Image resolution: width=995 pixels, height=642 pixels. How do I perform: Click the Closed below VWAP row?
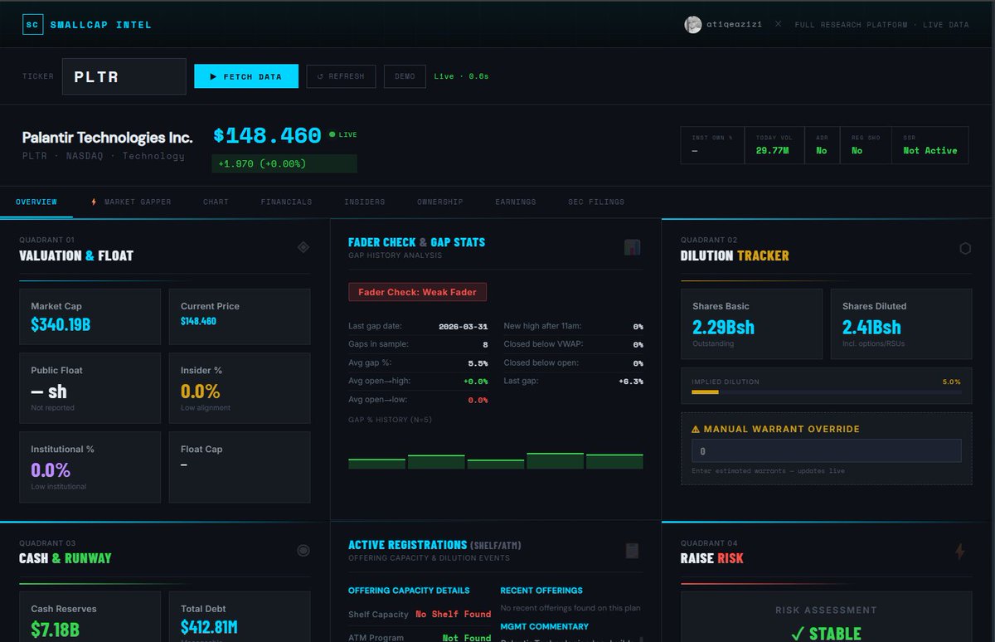(573, 344)
